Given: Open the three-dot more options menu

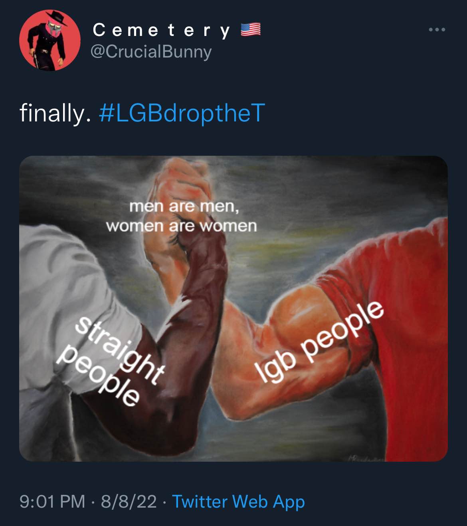Looking at the screenshot, I should click(x=437, y=30).
